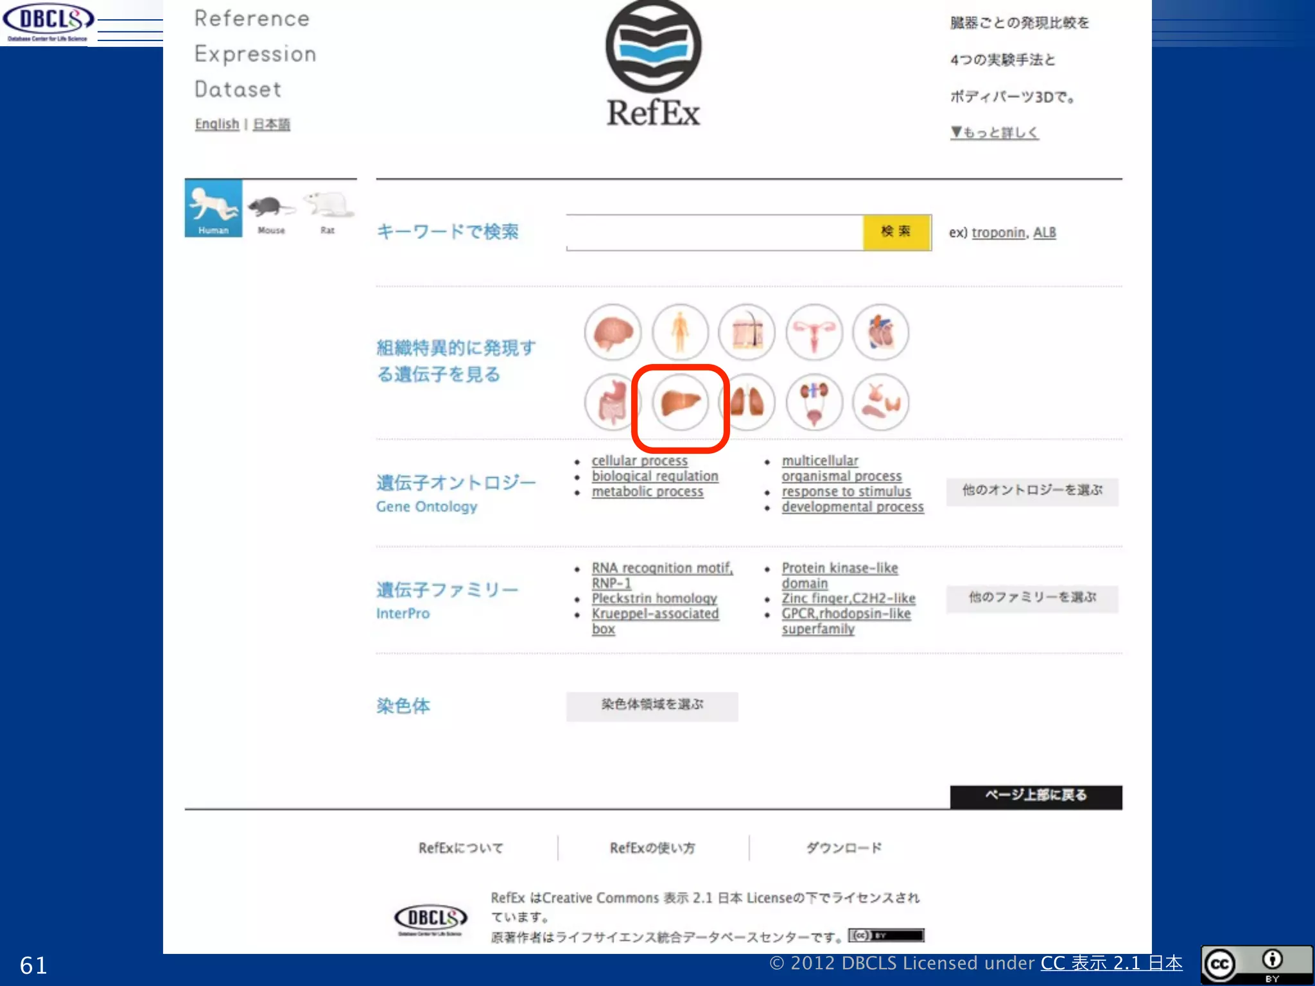
Task: Open Zinc finger,C2H2-like link
Action: pyautogui.click(x=848, y=599)
